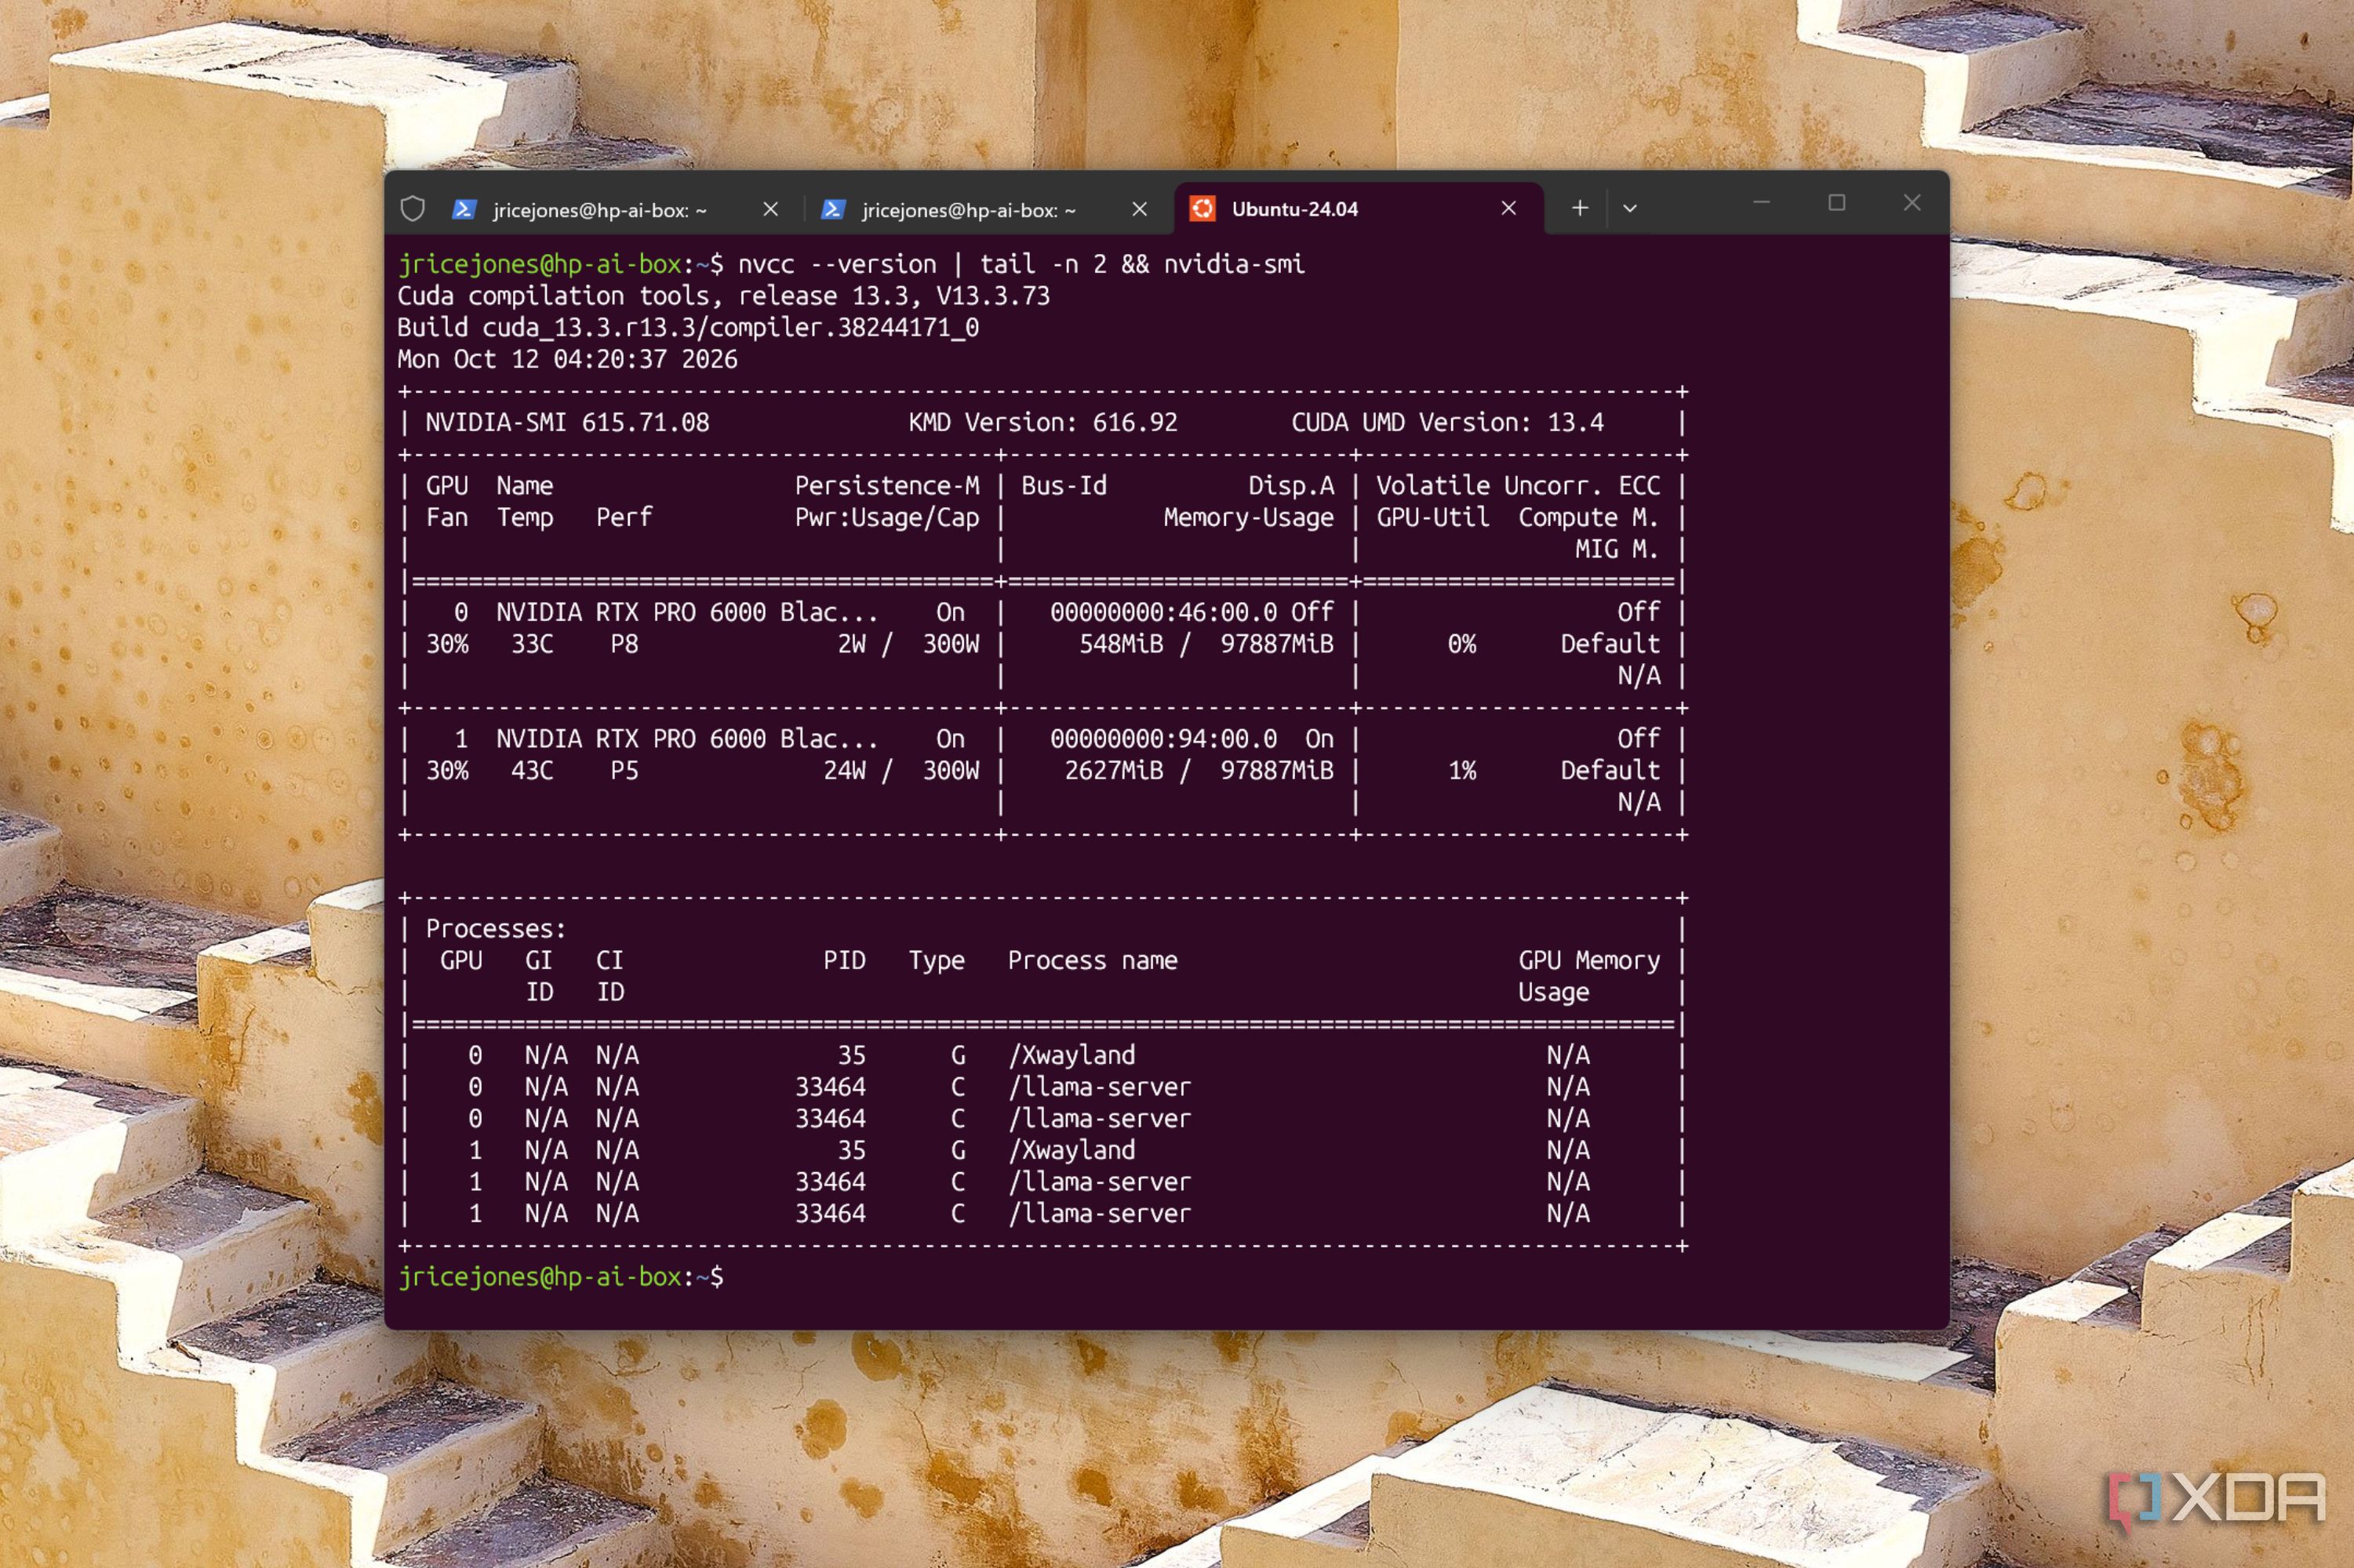The height and width of the screenshot is (1568, 2354).
Task: Click the KMD Version: 616.92 text
Action: [x=1042, y=423]
